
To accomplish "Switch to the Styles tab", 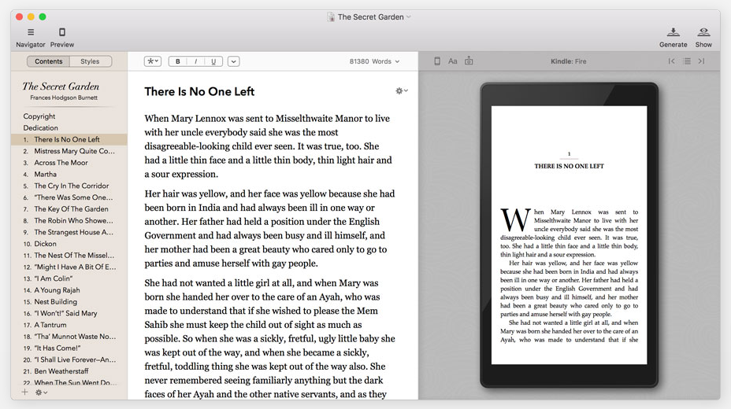I will pos(90,61).
